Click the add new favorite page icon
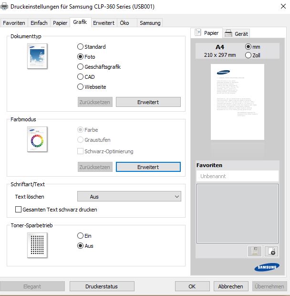This screenshot has height=296, width=290. (x=271, y=251)
